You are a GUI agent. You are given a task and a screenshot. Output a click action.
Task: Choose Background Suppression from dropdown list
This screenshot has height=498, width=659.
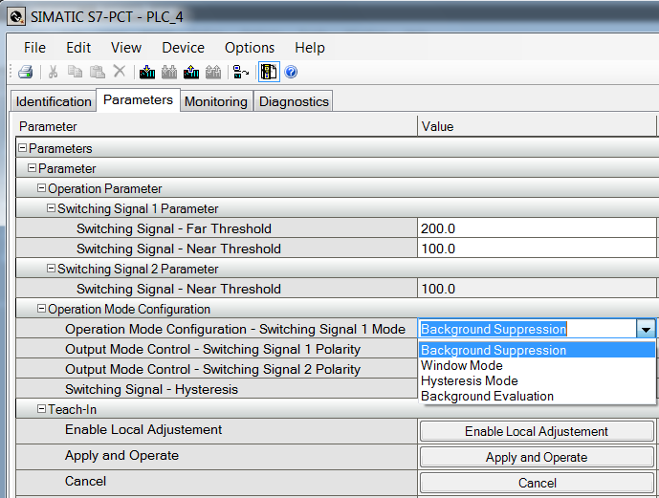[538, 350]
